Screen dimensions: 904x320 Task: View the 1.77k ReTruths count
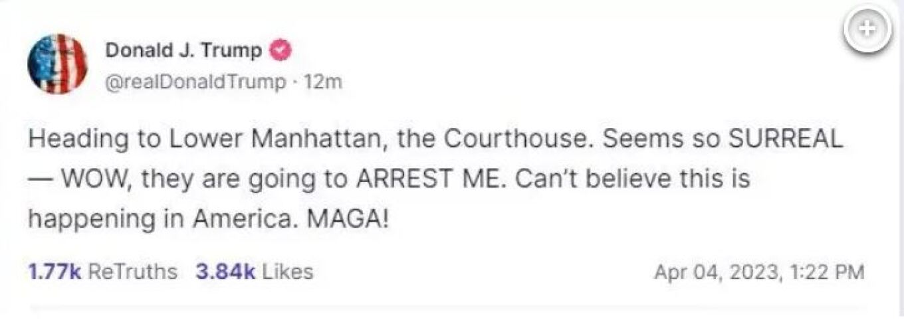[x=55, y=272]
